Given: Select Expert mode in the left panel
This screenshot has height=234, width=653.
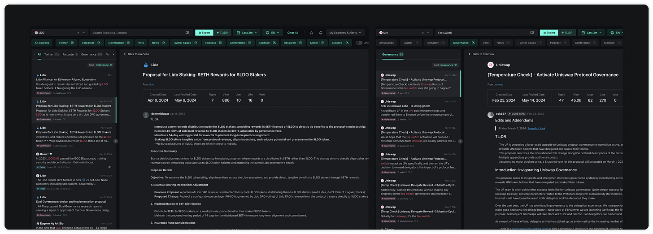Looking at the screenshot, I should pos(205,33).
